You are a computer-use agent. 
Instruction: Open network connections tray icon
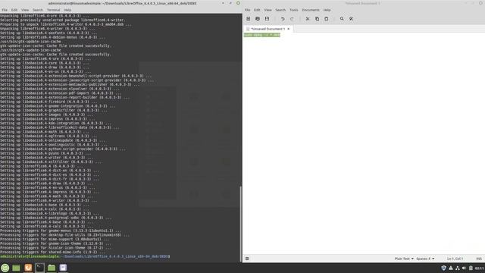[x=458, y=268]
